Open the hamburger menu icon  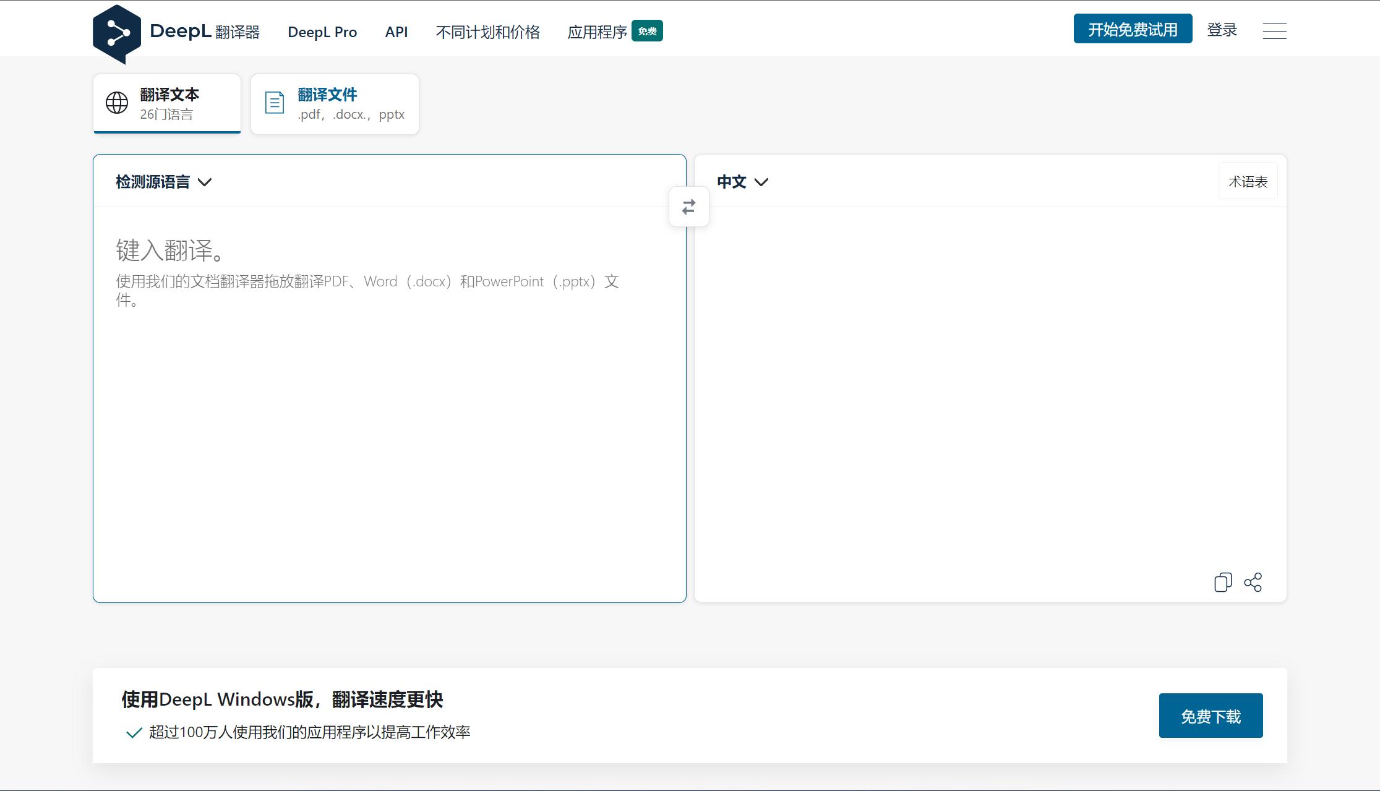click(1274, 31)
